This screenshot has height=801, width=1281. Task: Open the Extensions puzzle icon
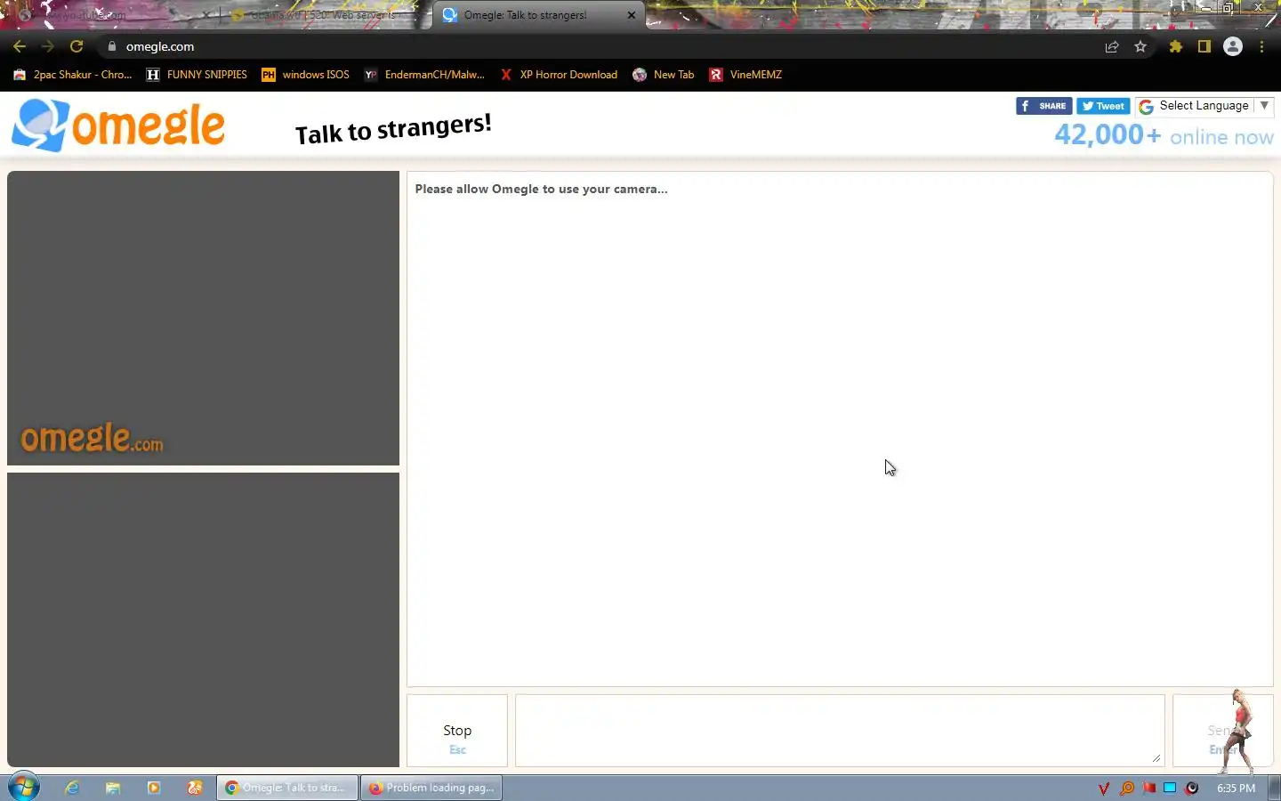(x=1176, y=46)
